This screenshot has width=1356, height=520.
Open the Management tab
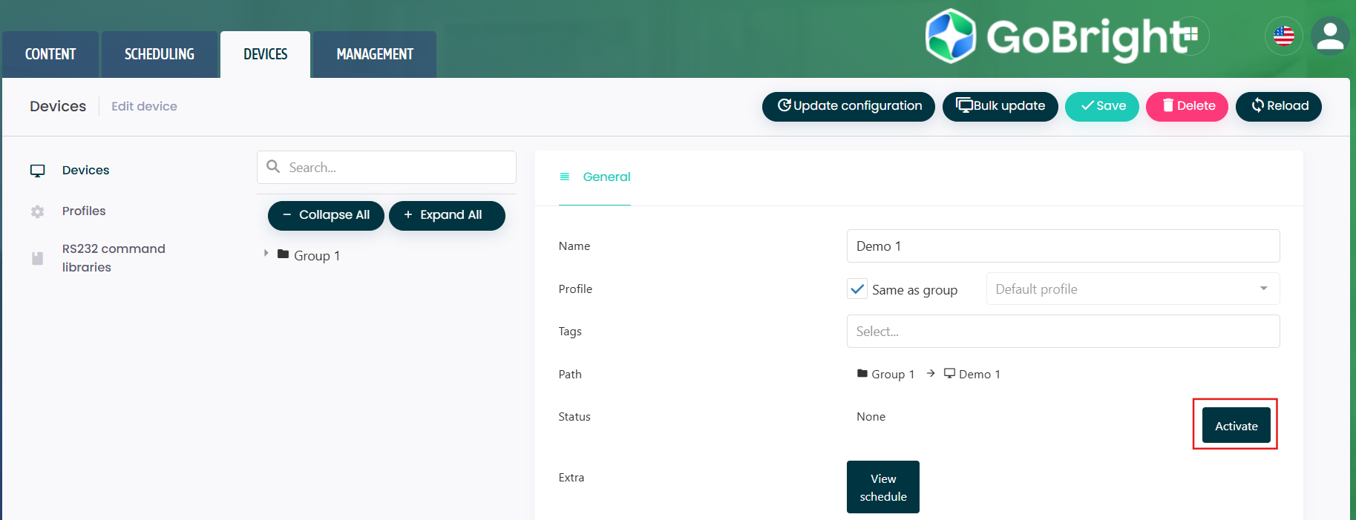pos(374,54)
